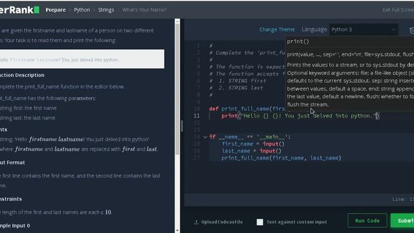Click the Change Theme link

point(277,29)
